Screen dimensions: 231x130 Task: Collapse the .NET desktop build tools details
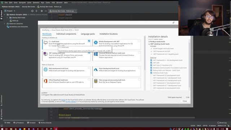(x=149, y=44)
